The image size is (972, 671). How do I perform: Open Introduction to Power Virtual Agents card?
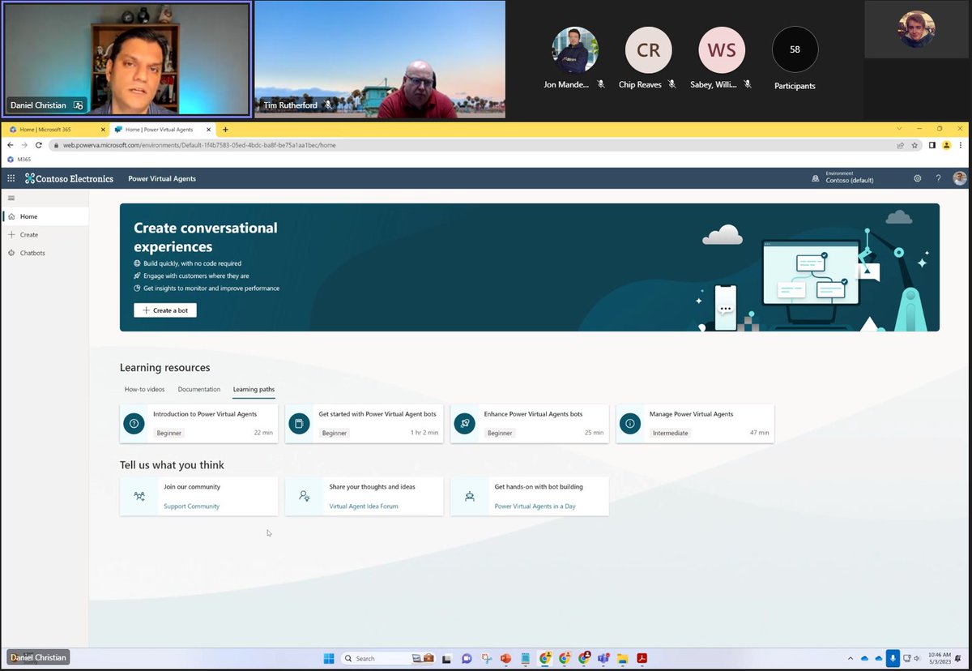click(x=198, y=423)
